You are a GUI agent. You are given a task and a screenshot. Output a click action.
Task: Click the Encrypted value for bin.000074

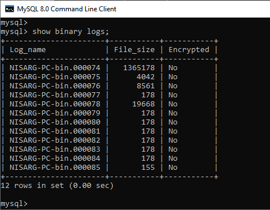click(x=173, y=68)
